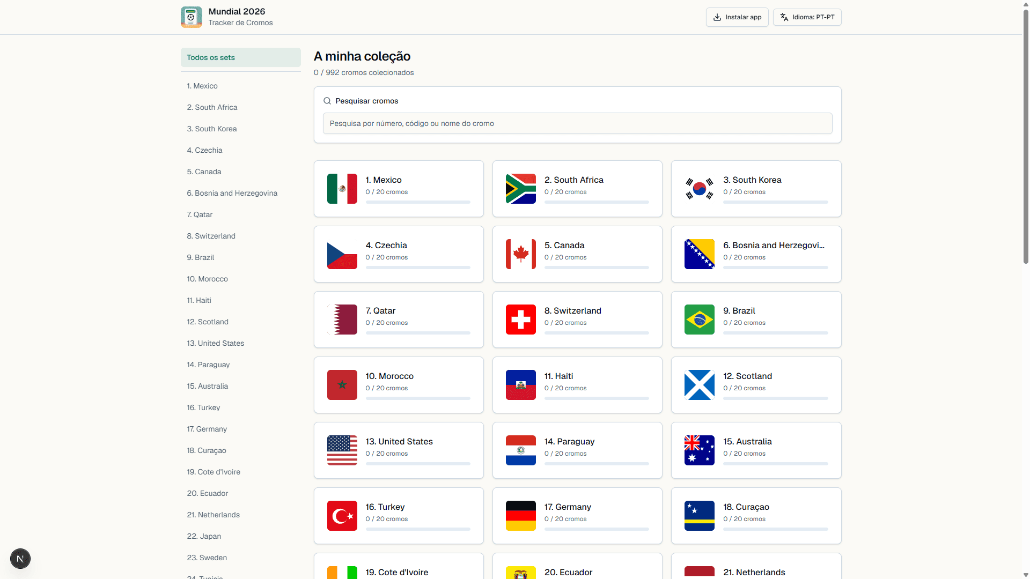
Task: Open 23. Sweden sidebar item
Action: pos(241,558)
